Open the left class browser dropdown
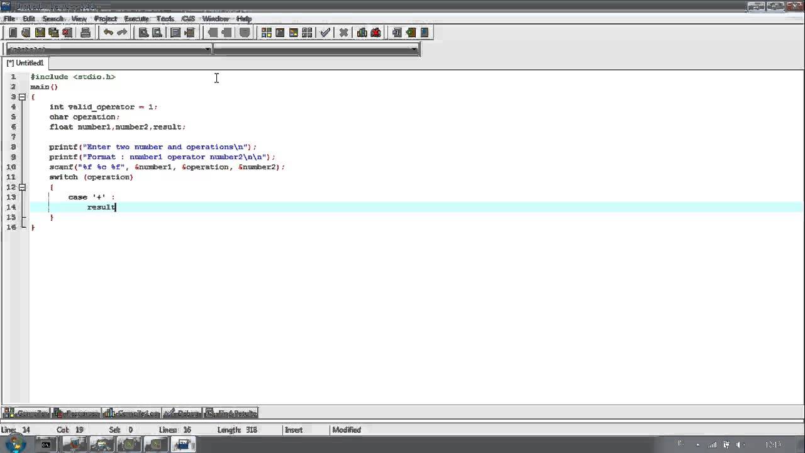Screen dimensions: 805x453 pos(208,49)
